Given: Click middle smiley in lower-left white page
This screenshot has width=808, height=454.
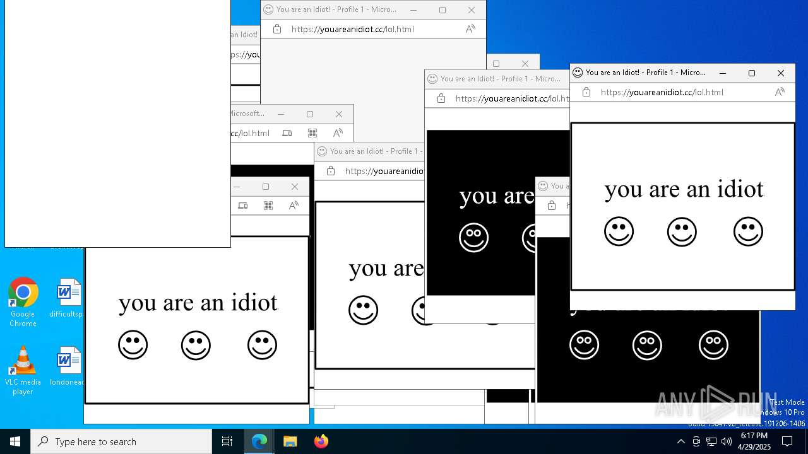Looking at the screenshot, I should (196, 345).
